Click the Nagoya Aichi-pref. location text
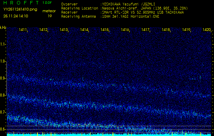214x136 pixels. (x=120, y=8)
